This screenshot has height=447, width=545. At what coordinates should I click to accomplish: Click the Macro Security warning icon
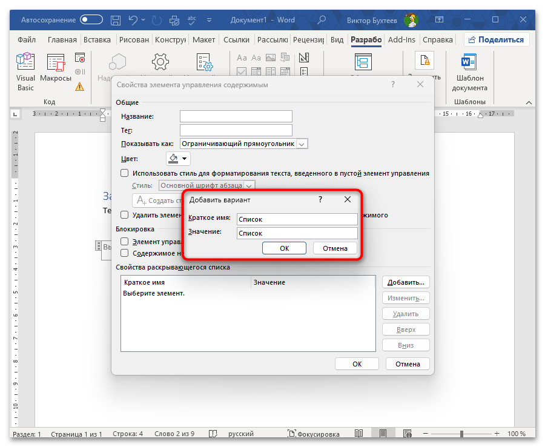[80, 87]
